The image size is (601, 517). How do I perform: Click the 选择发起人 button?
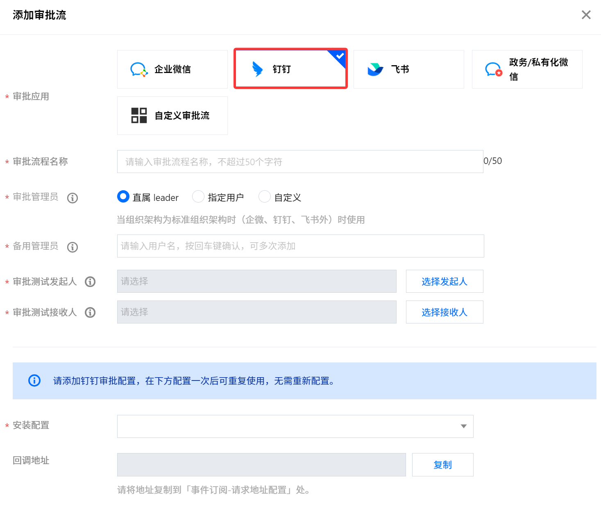[x=445, y=281]
